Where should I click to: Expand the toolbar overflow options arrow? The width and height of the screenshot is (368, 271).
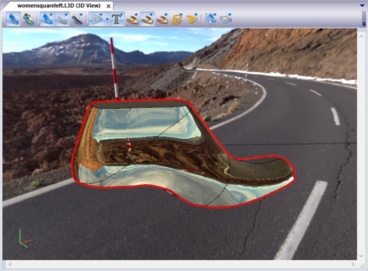pos(364,24)
